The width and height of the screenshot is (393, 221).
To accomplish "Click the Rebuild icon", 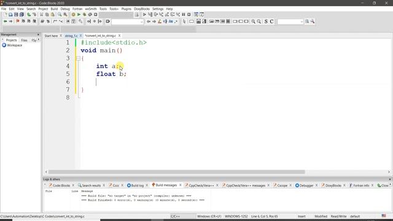I will click(x=90, y=15).
